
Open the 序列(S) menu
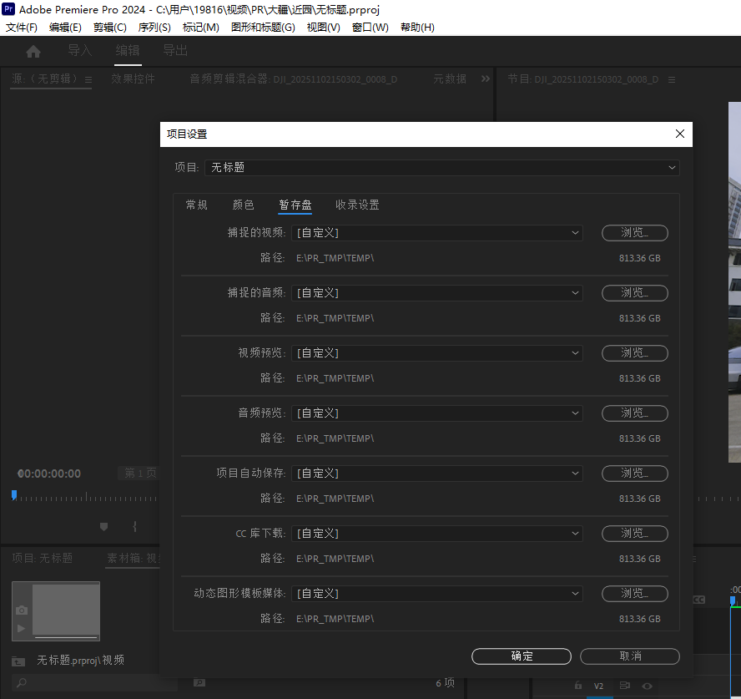pos(154,28)
